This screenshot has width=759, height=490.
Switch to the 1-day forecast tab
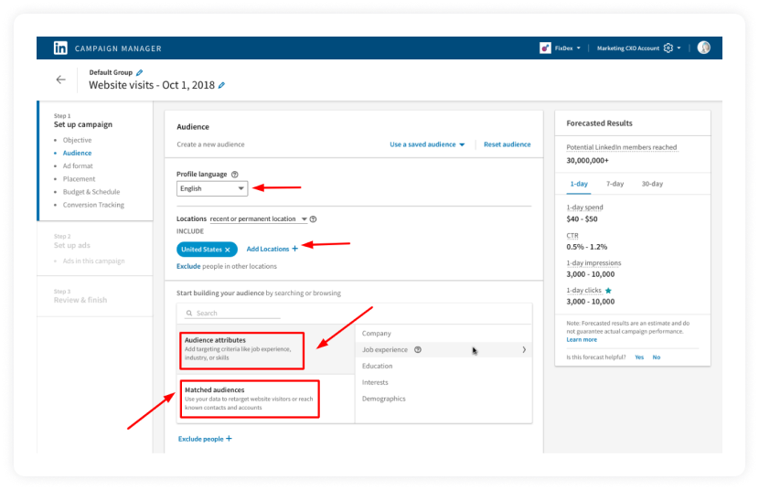[x=579, y=184]
